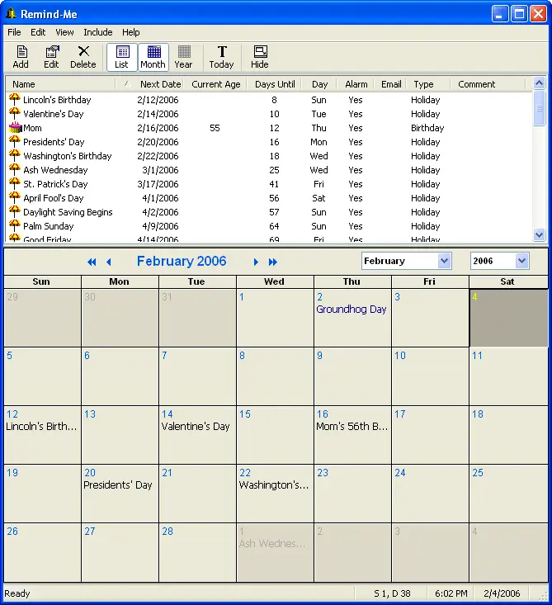This screenshot has width=552, height=605.
Task: Skip forward one year double arrow
Action: [273, 262]
